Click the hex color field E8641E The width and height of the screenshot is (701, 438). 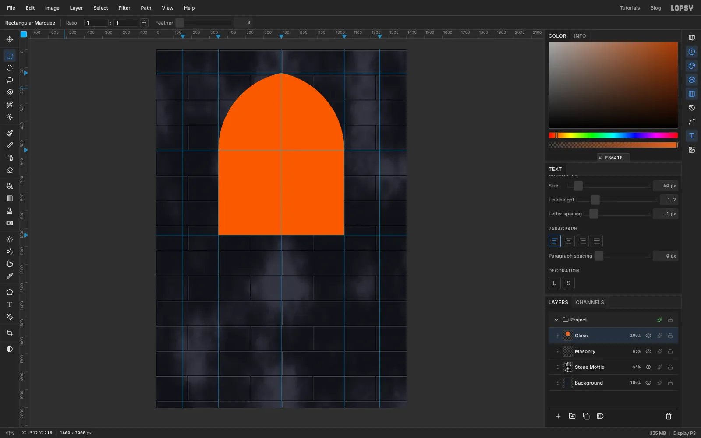(613, 158)
